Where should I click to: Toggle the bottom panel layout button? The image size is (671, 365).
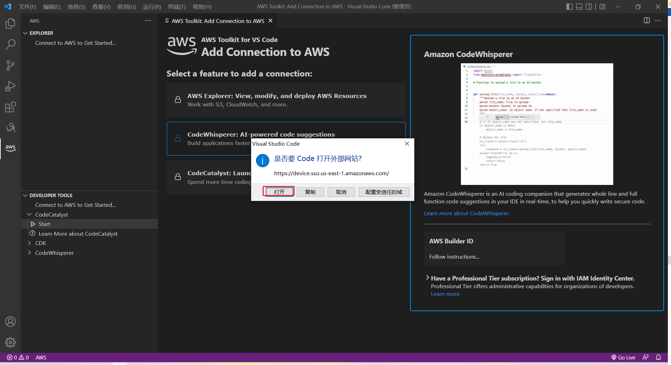pos(579,7)
